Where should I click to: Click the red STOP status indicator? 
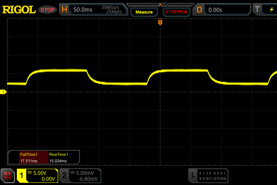[47, 10]
